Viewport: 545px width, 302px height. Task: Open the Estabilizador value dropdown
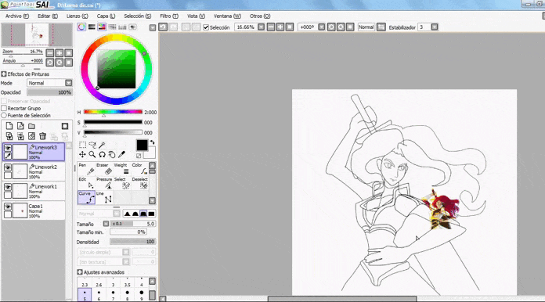435,27
